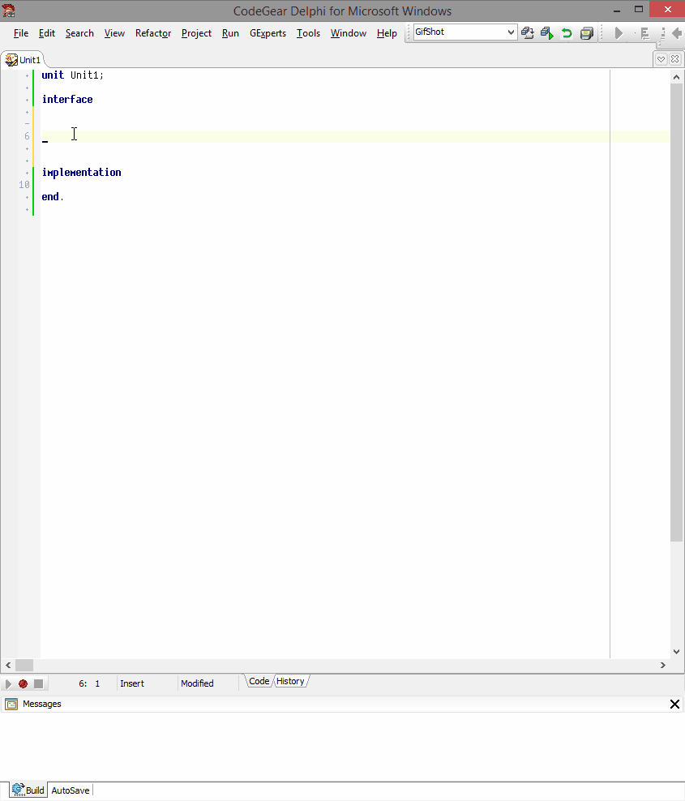Switch to the History tab

point(290,681)
